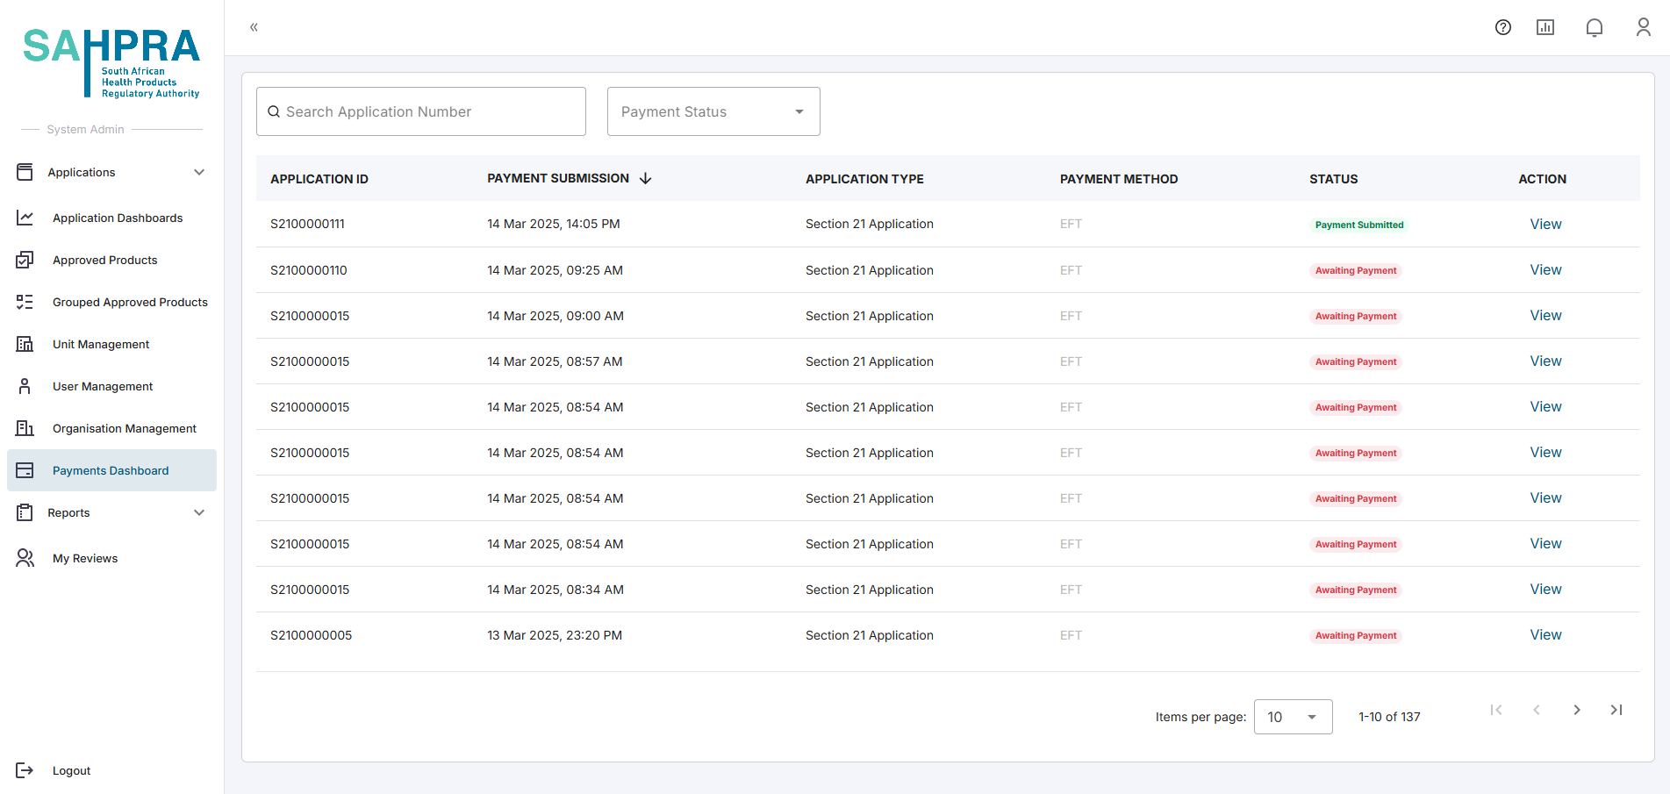This screenshot has height=794, width=1670.
Task: Open the Payment Status dropdown
Action: (x=713, y=111)
